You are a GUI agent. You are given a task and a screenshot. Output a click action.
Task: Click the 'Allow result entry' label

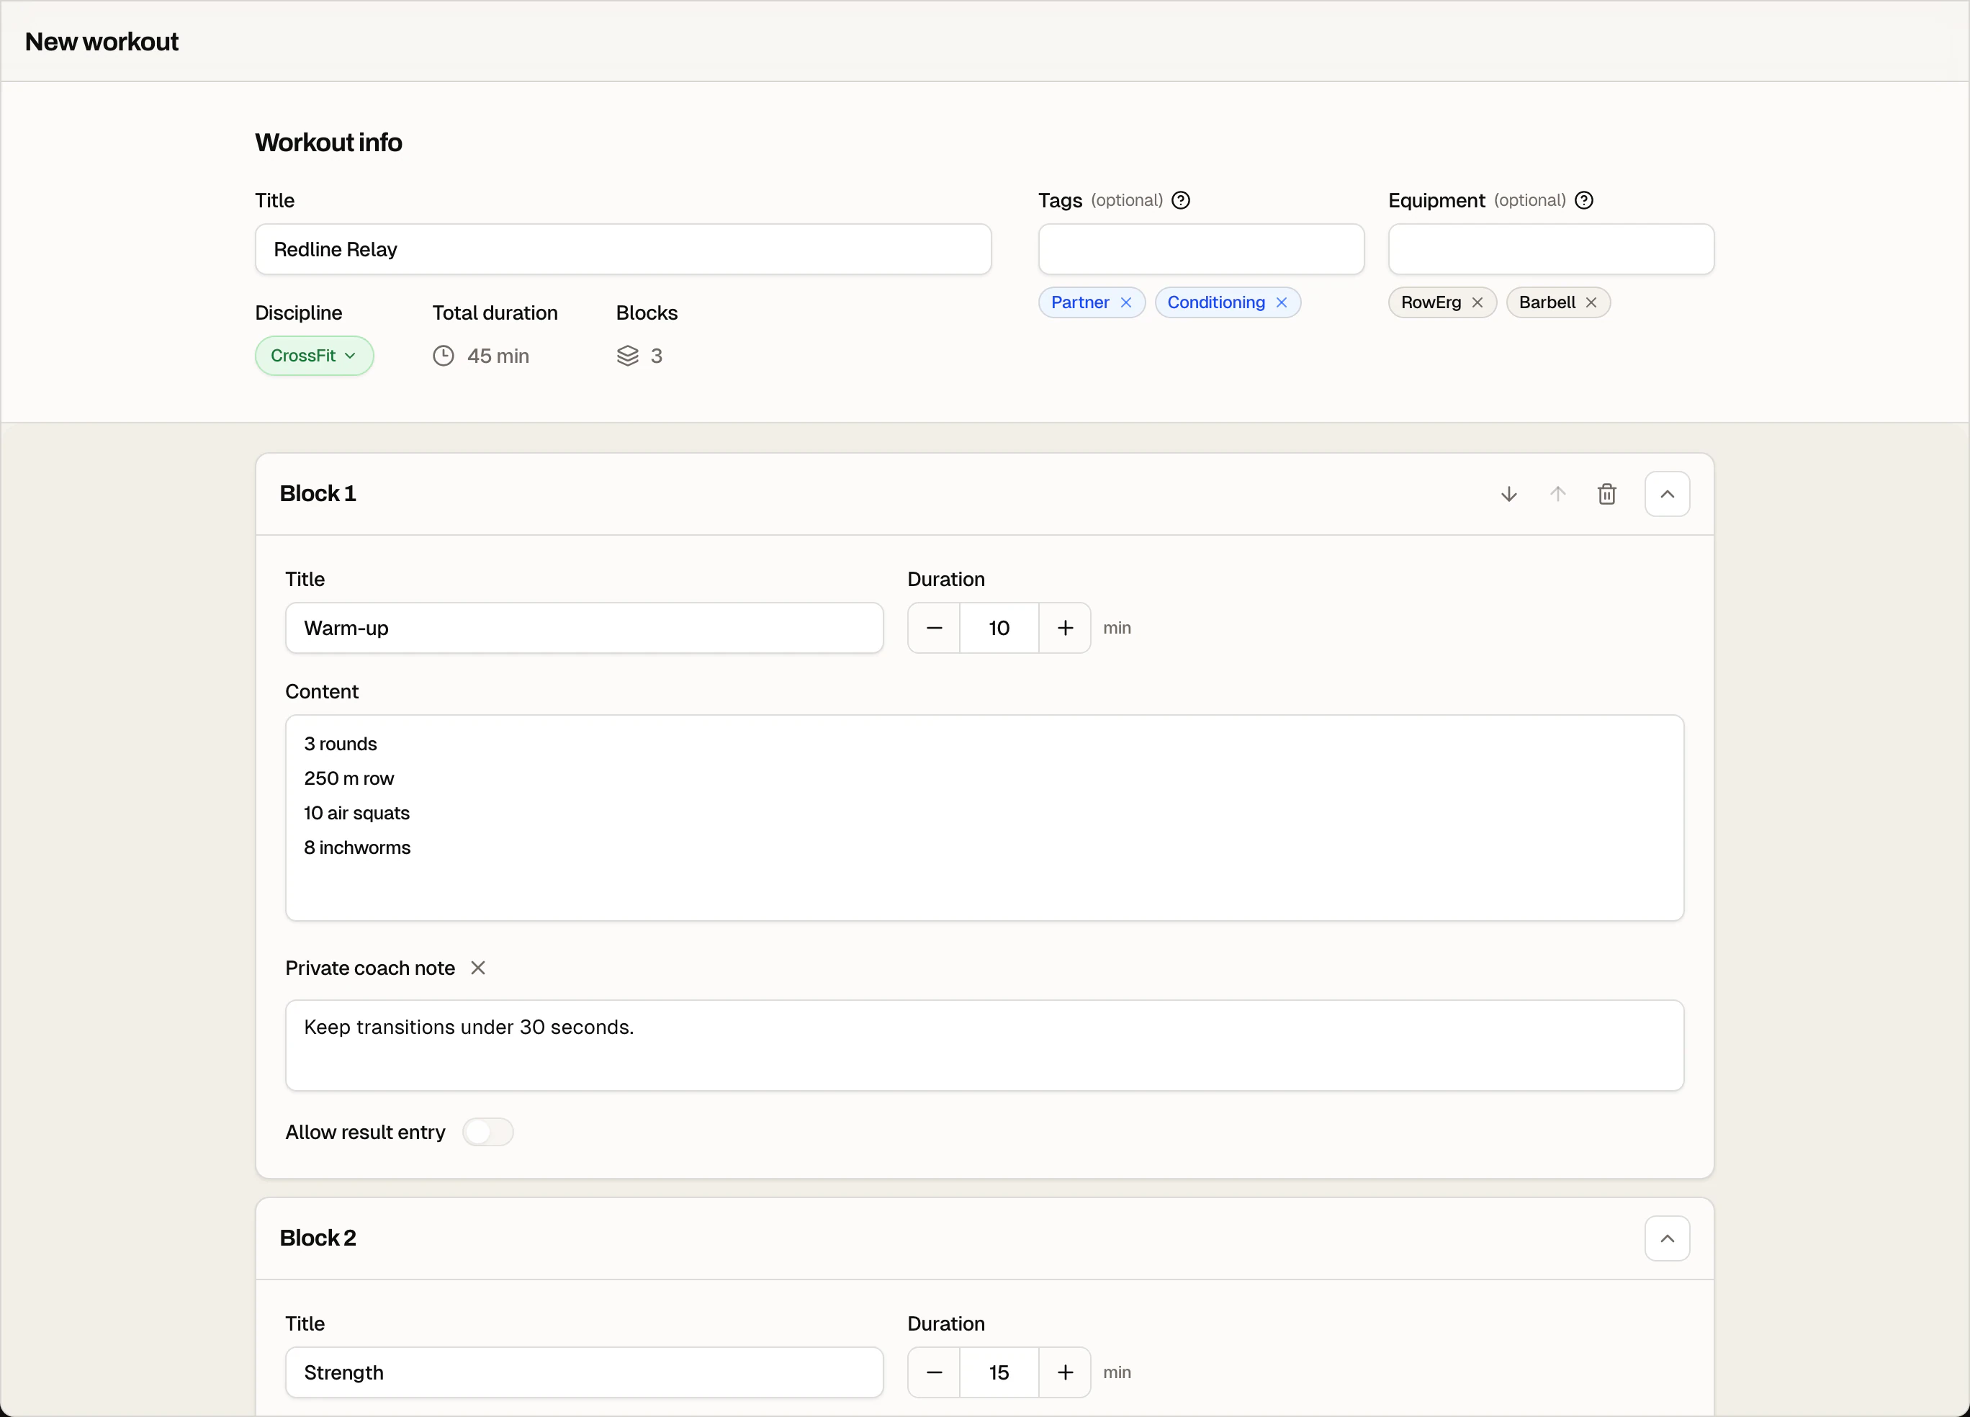[x=365, y=1132]
